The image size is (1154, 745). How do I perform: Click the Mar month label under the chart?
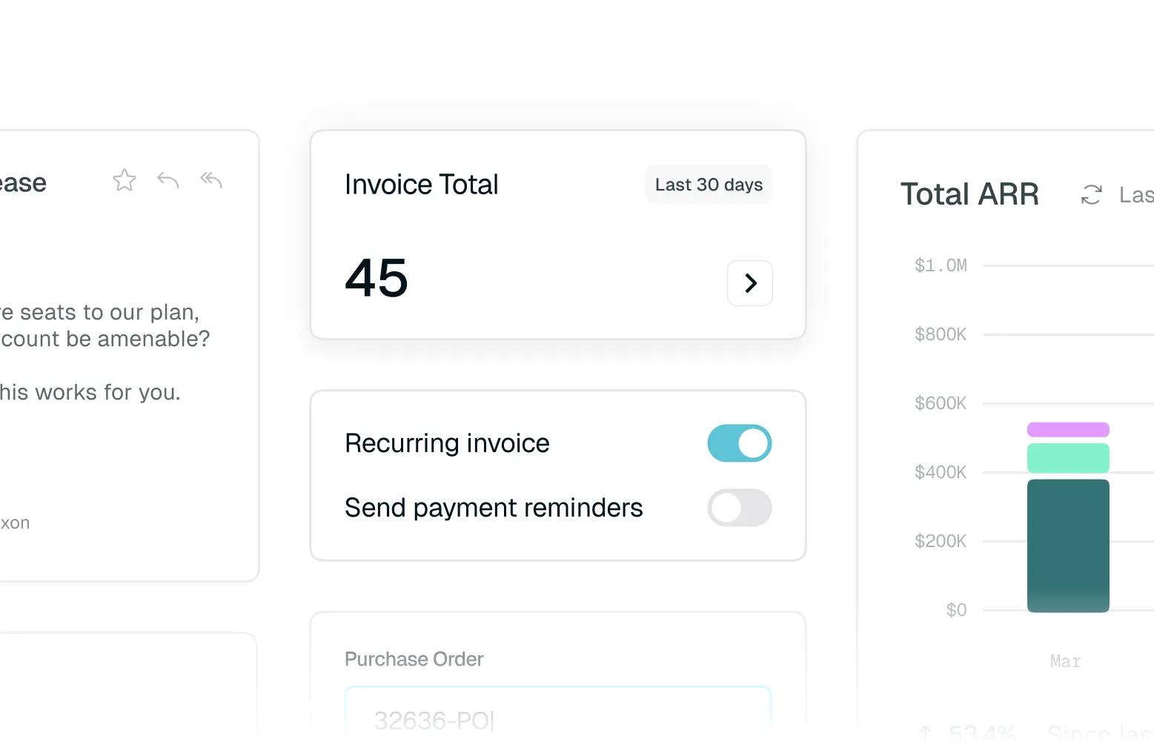1066,661
